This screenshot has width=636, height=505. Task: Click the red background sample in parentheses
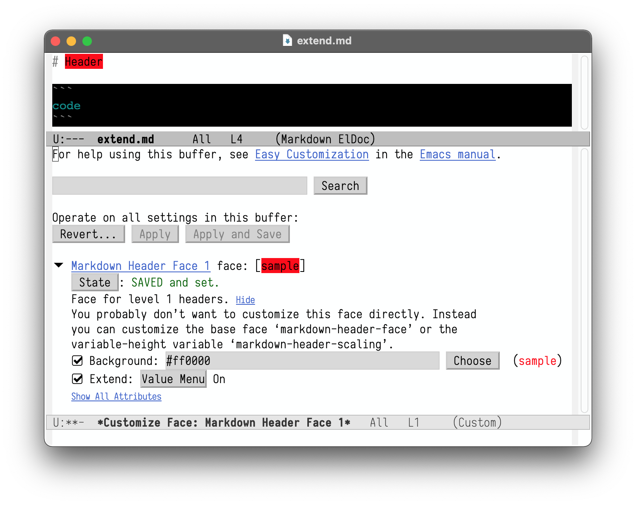[x=537, y=361]
